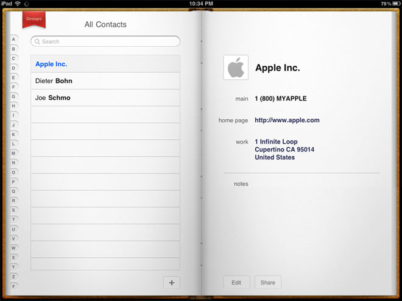The height and width of the screenshot is (301, 402).
Task: Tap the All Contacts title
Action: tap(105, 24)
